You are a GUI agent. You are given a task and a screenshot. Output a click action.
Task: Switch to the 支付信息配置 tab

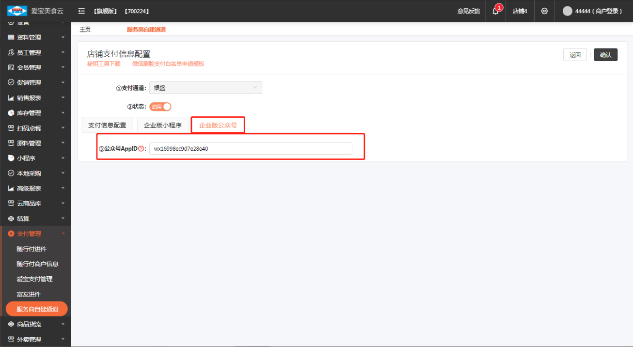107,125
